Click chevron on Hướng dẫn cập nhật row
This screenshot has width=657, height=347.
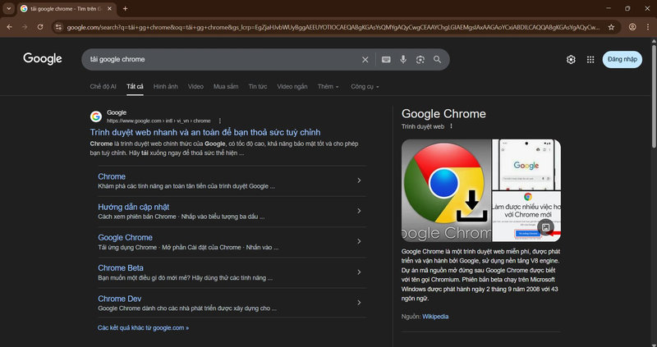pyautogui.click(x=359, y=211)
